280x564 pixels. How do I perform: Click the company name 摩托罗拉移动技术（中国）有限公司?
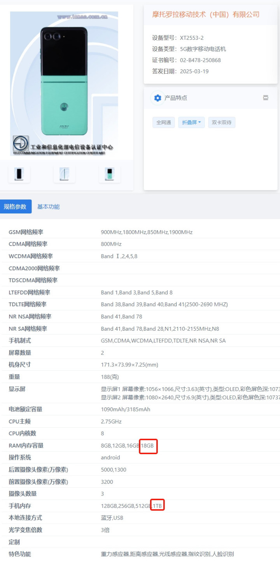(206, 14)
